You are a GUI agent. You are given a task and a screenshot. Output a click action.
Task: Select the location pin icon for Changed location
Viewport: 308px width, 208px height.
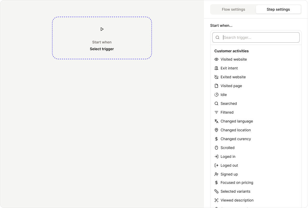coord(216,130)
